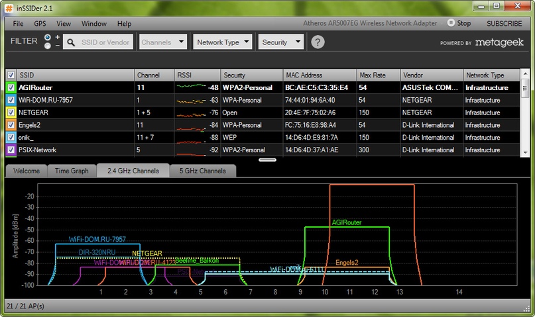Click the metageek logo

(499, 43)
